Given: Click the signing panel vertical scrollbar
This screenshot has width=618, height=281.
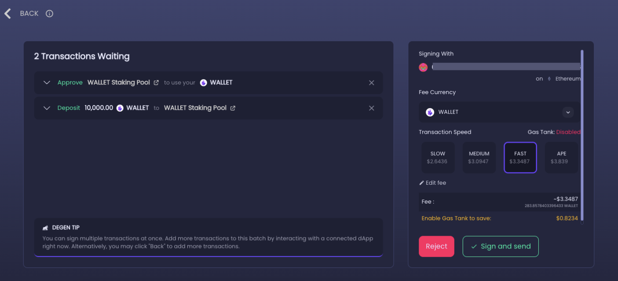Looking at the screenshot, I should tap(582, 136).
